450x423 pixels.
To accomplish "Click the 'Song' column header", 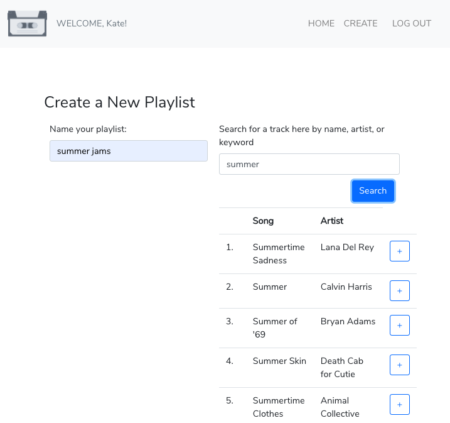I will [x=263, y=221].
